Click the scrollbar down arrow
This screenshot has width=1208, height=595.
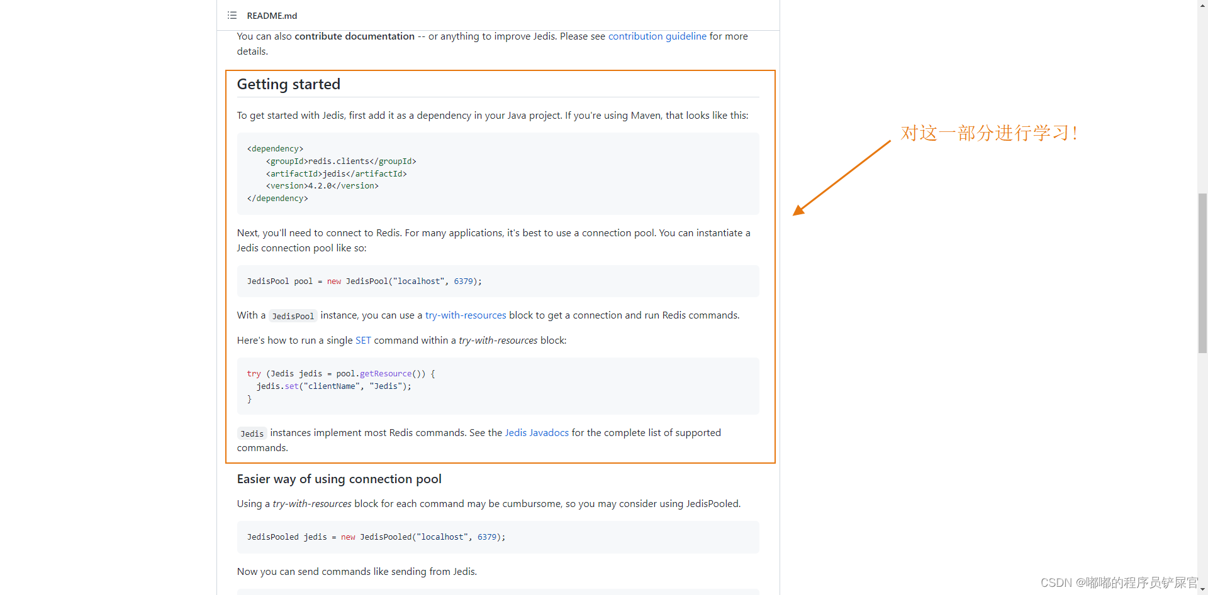[1202, 589]
